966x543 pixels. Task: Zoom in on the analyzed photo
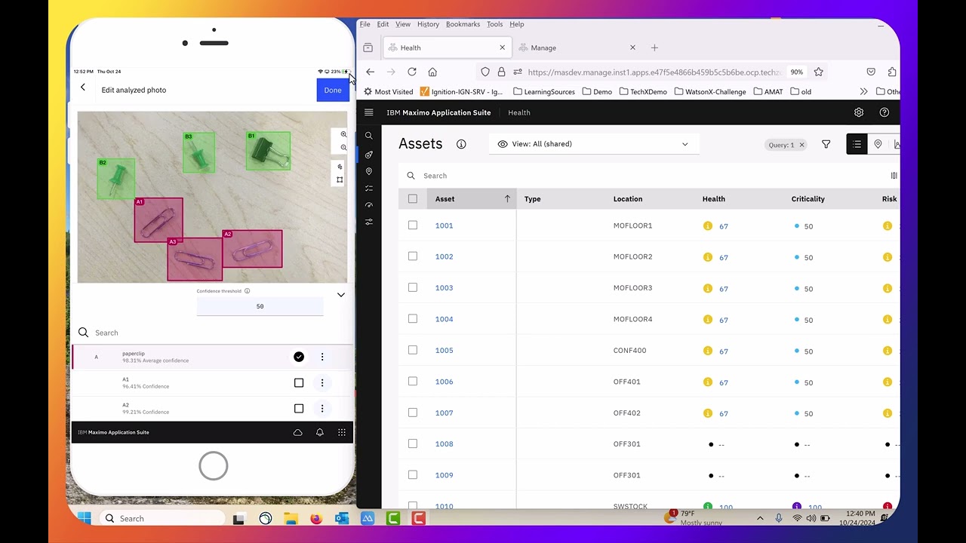point(343,134)
